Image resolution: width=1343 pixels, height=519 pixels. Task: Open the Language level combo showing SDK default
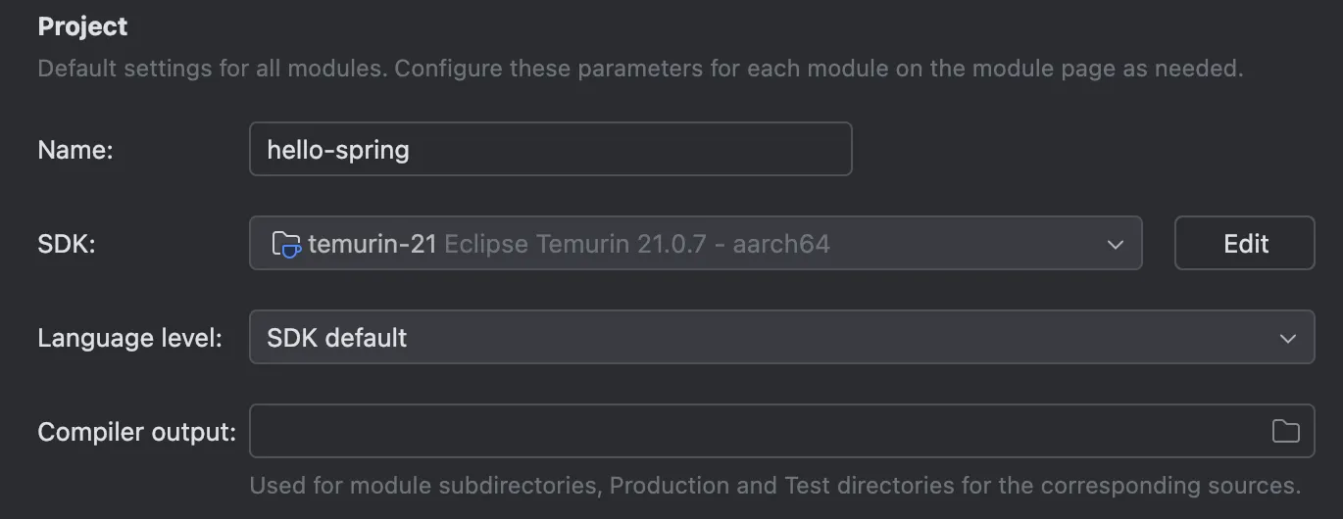click(x=782, y=337)
